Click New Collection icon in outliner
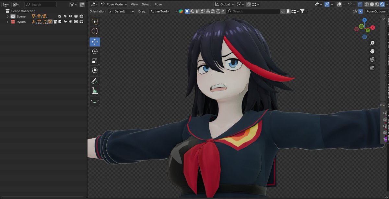The width and height of the screenshot is (389, 199). point(82,5)
